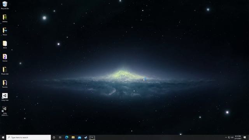This screenshot has width=249, height=140.
Task: Select the Utilities folder on desktop
Action: pyautogui.click(x=5, y=18)
